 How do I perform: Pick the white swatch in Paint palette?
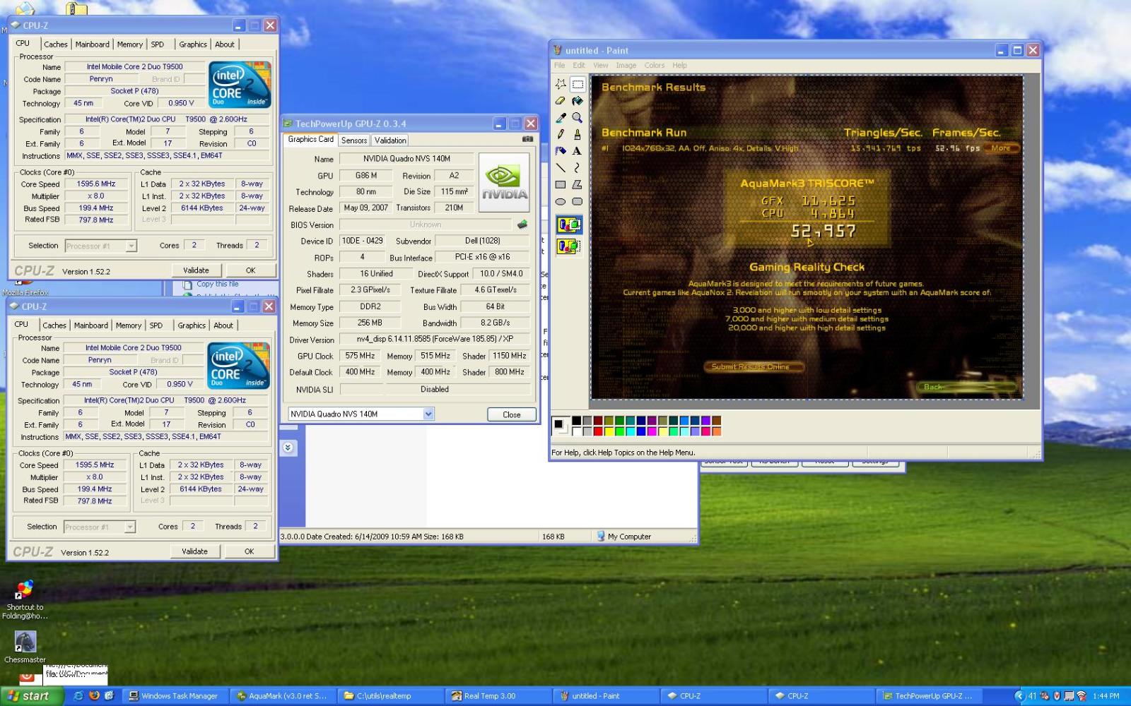click(x=577, y=431)
